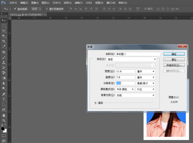Open the 文件(F) menu
193x143 pixels.
click(13, 2)
